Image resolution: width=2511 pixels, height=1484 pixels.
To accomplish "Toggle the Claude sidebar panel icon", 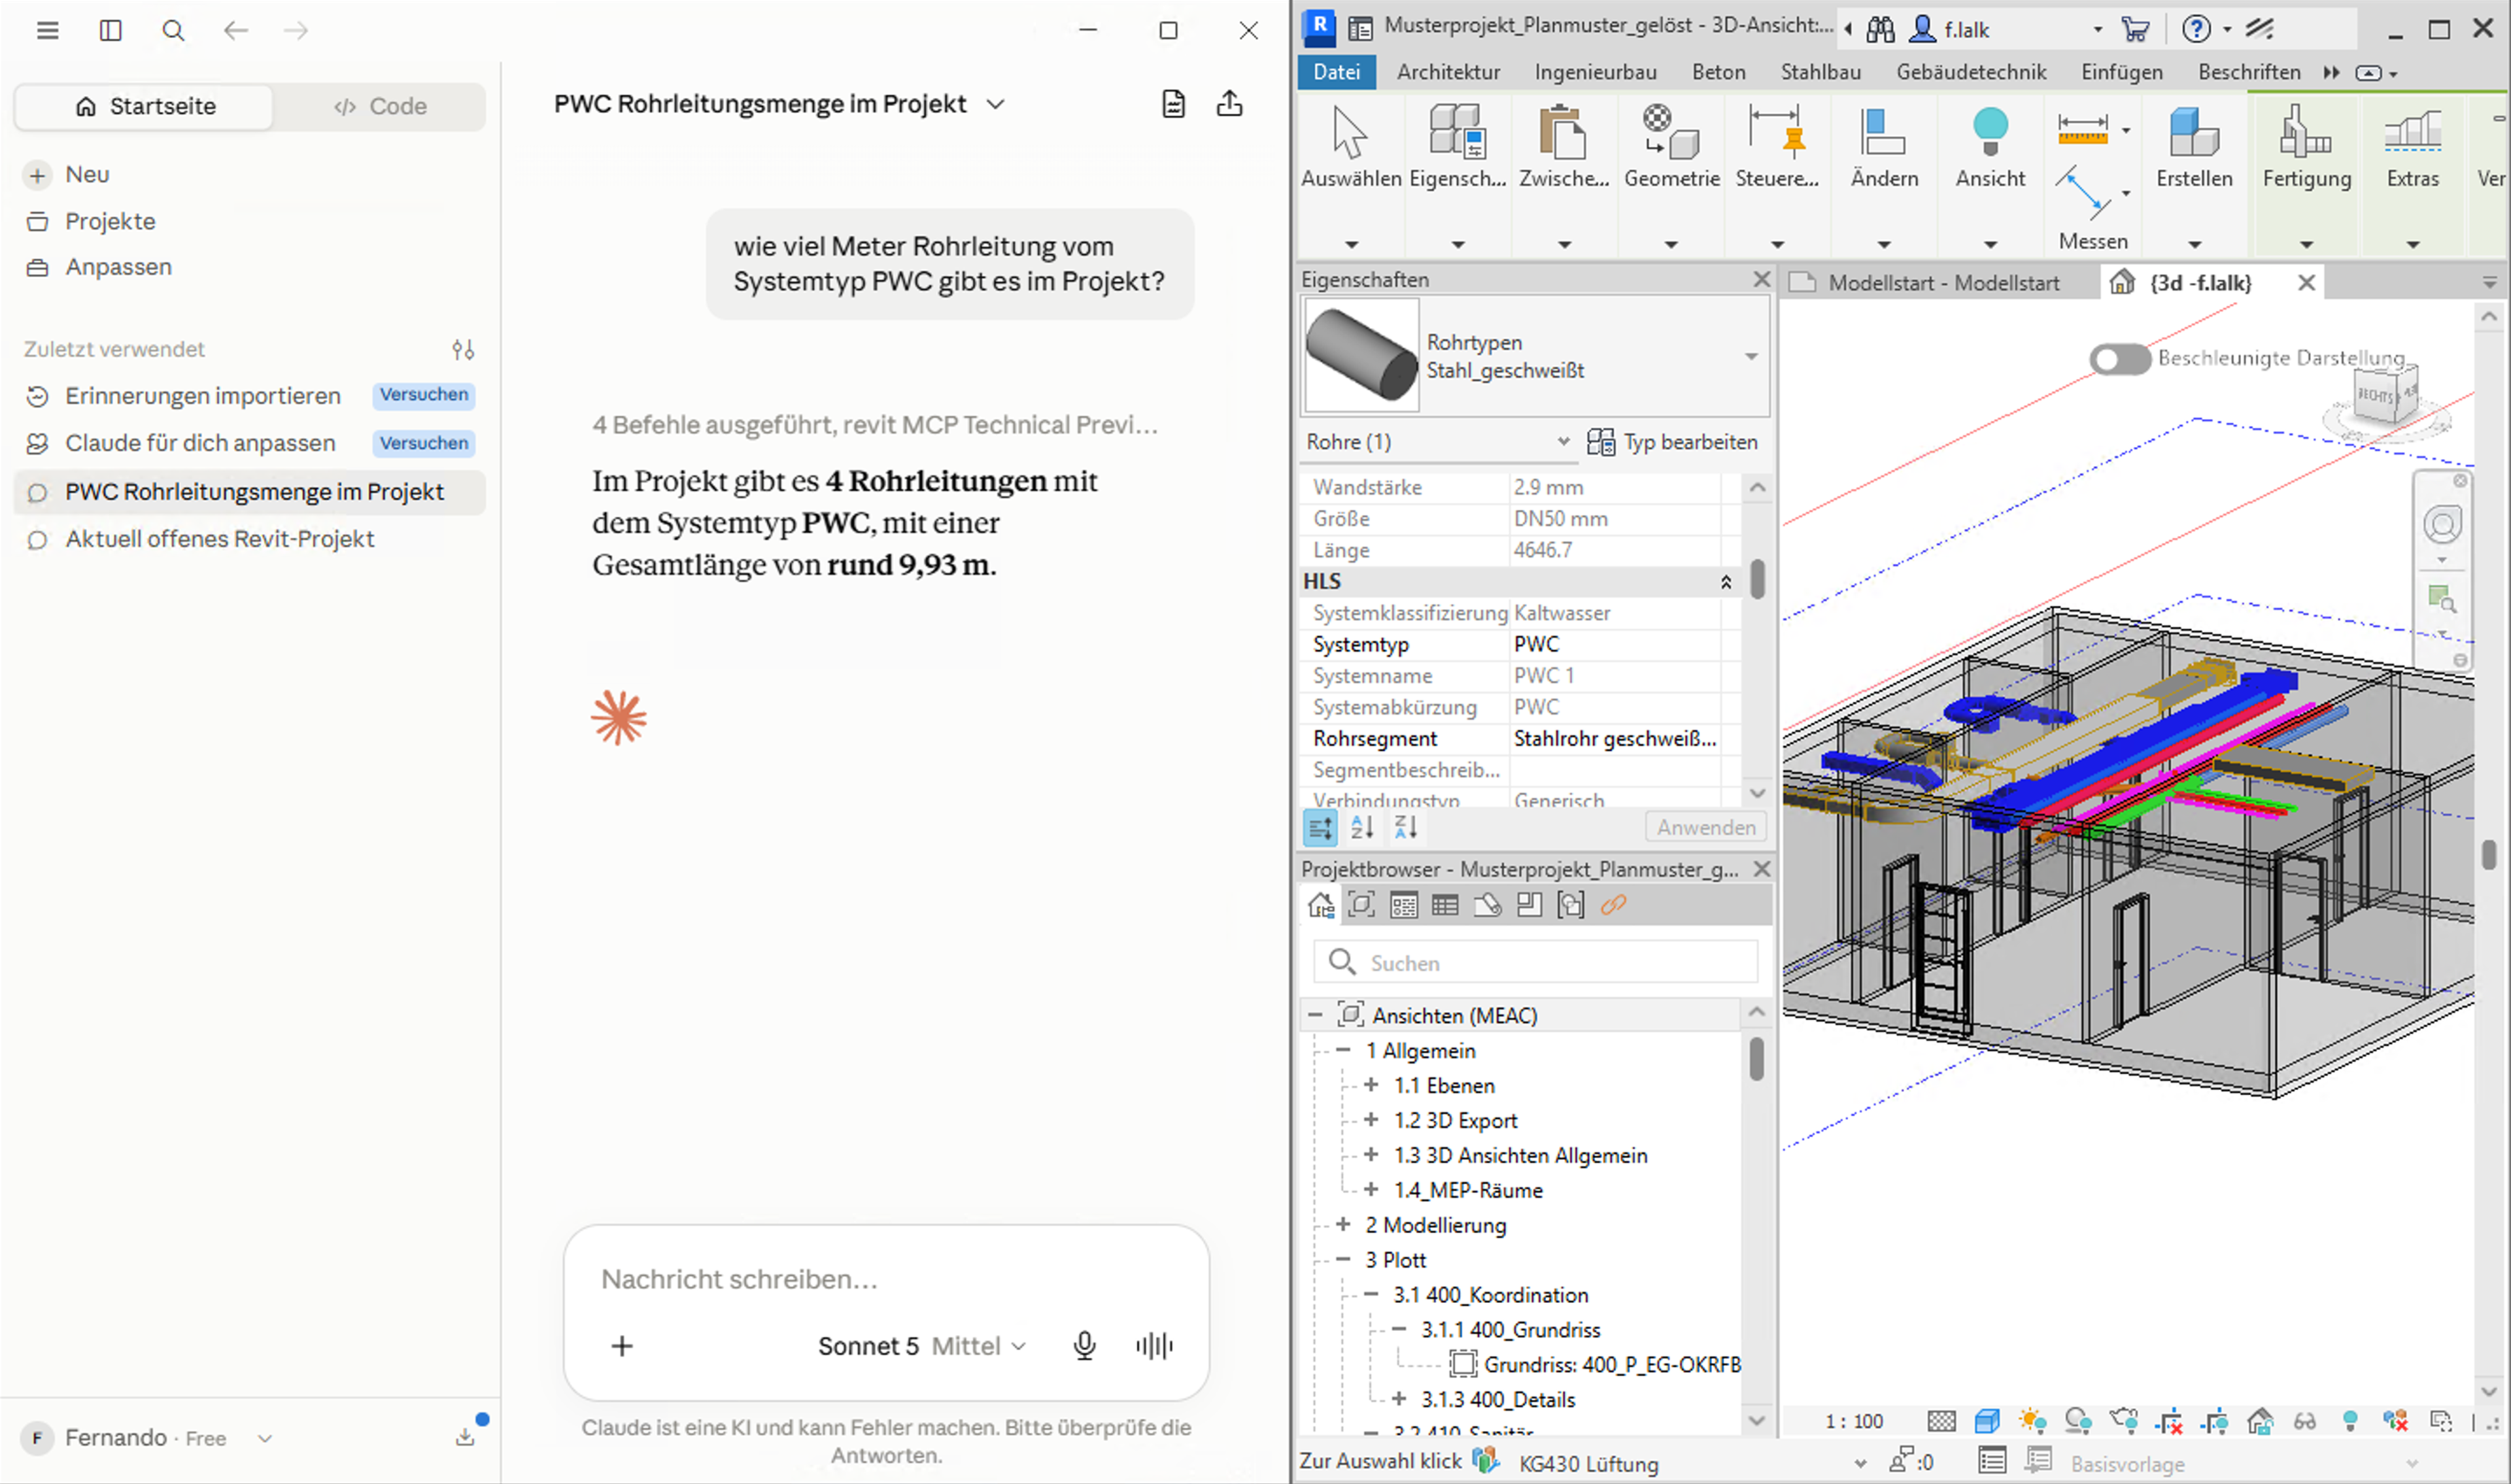I will click(x=110, y=30).
